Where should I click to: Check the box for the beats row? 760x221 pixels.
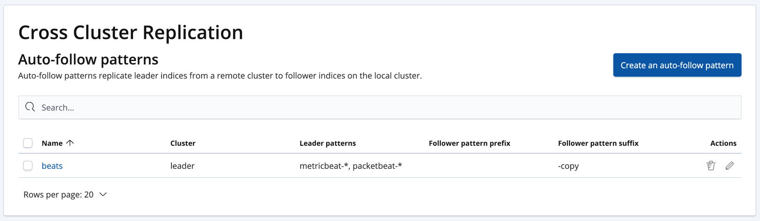pos(28,166)
